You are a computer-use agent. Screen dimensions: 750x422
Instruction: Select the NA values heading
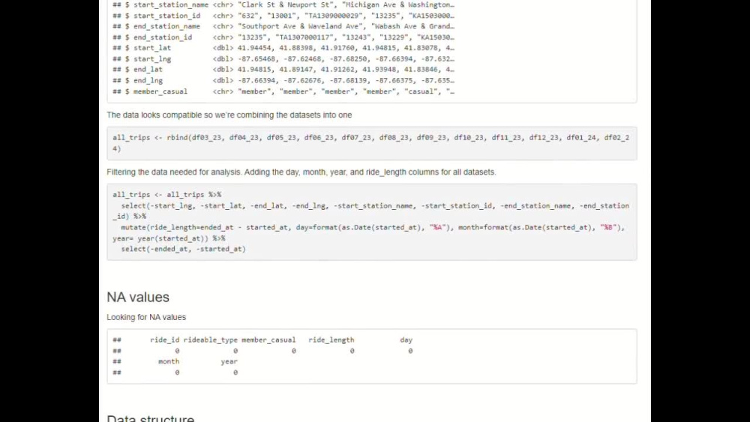pos(138,298)
